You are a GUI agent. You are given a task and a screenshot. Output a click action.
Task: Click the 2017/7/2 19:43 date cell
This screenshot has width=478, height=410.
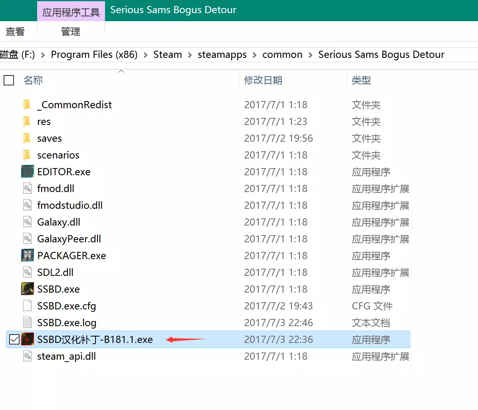[x=278, y=306]
